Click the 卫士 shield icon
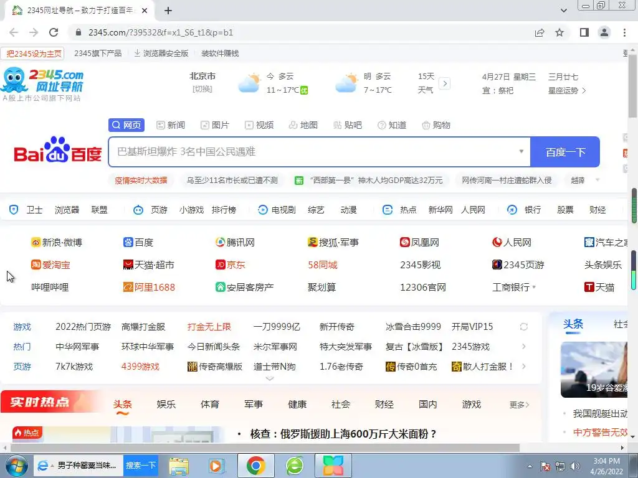The width and height of the screenshot is (638, 478). [x=14, y=210]
